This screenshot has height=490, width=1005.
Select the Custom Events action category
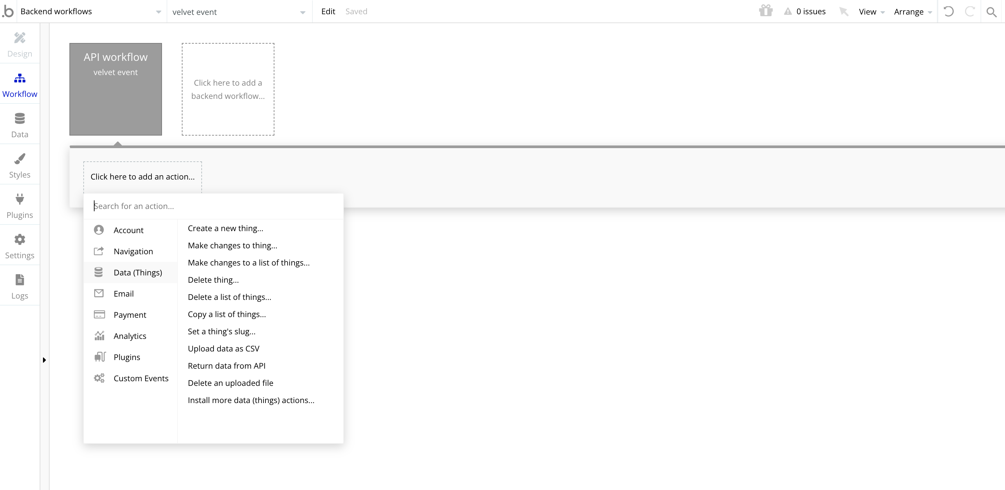click(x=141, y=379)
